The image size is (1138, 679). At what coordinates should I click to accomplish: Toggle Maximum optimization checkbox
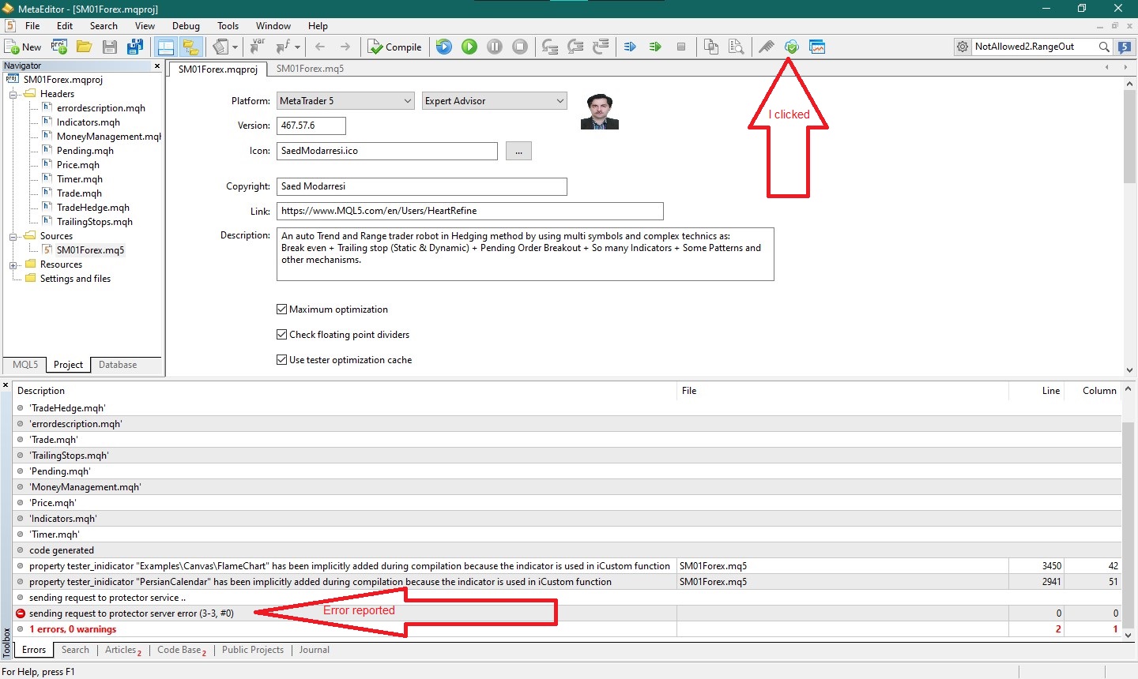pyautogui.click(x=281, y=309)
